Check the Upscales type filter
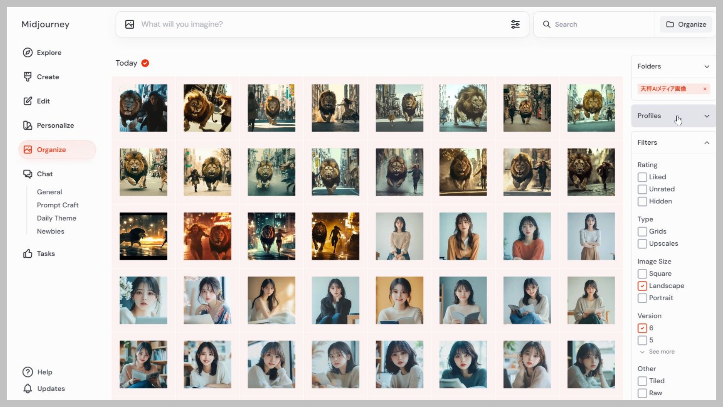This screenshot has height=407, width=723. pyautogui.click(x=642, y=243)
